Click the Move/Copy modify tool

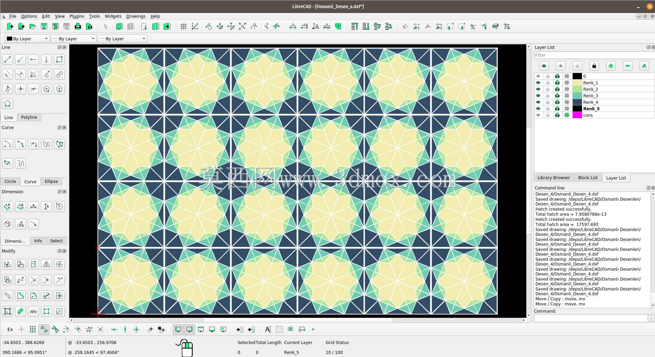pos(8,264)
